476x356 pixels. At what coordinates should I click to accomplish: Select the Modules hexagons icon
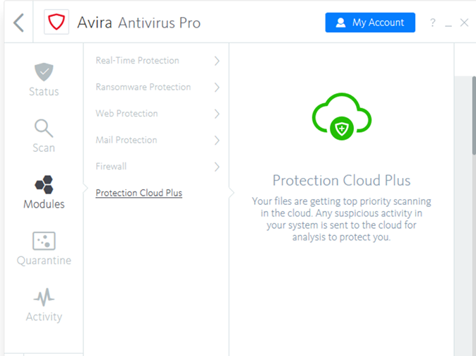click(44, 184)
